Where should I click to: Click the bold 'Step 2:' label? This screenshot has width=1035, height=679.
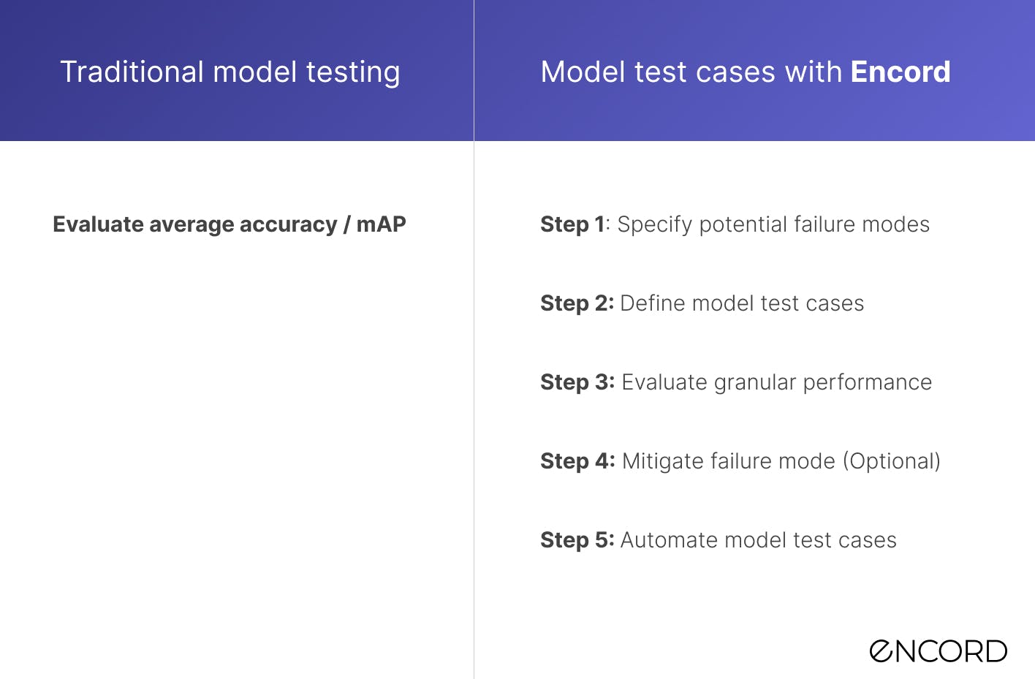(577, 303)
